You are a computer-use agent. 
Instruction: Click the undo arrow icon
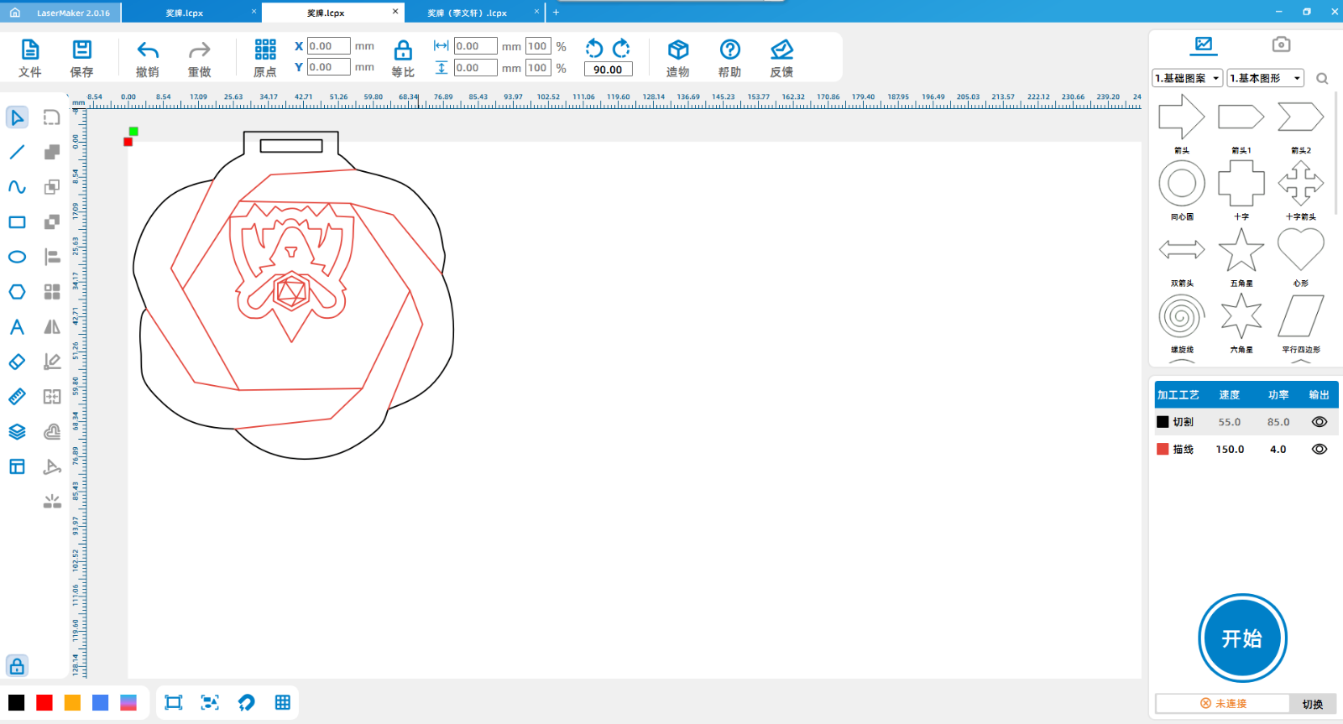(x=148, y=50)
